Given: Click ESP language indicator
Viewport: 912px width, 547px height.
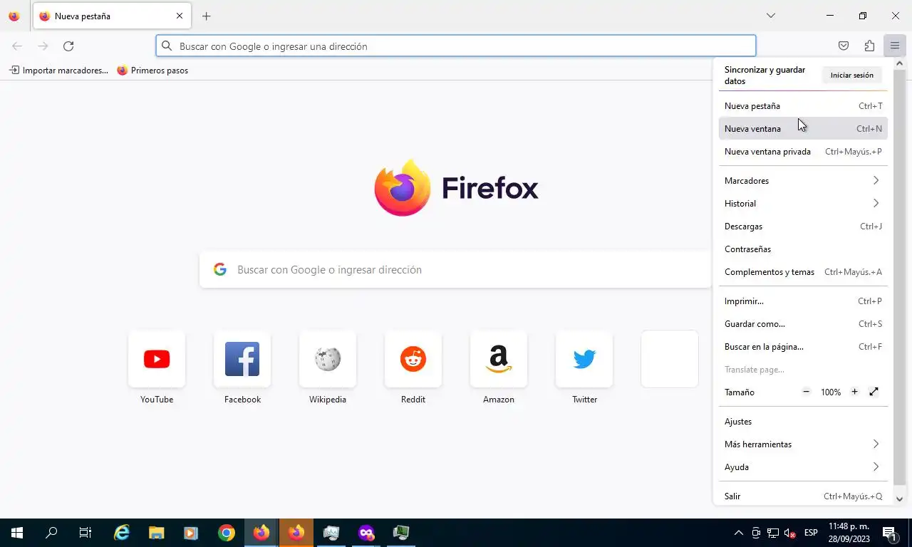Looking at the screenshot, I should pos(811,533).
